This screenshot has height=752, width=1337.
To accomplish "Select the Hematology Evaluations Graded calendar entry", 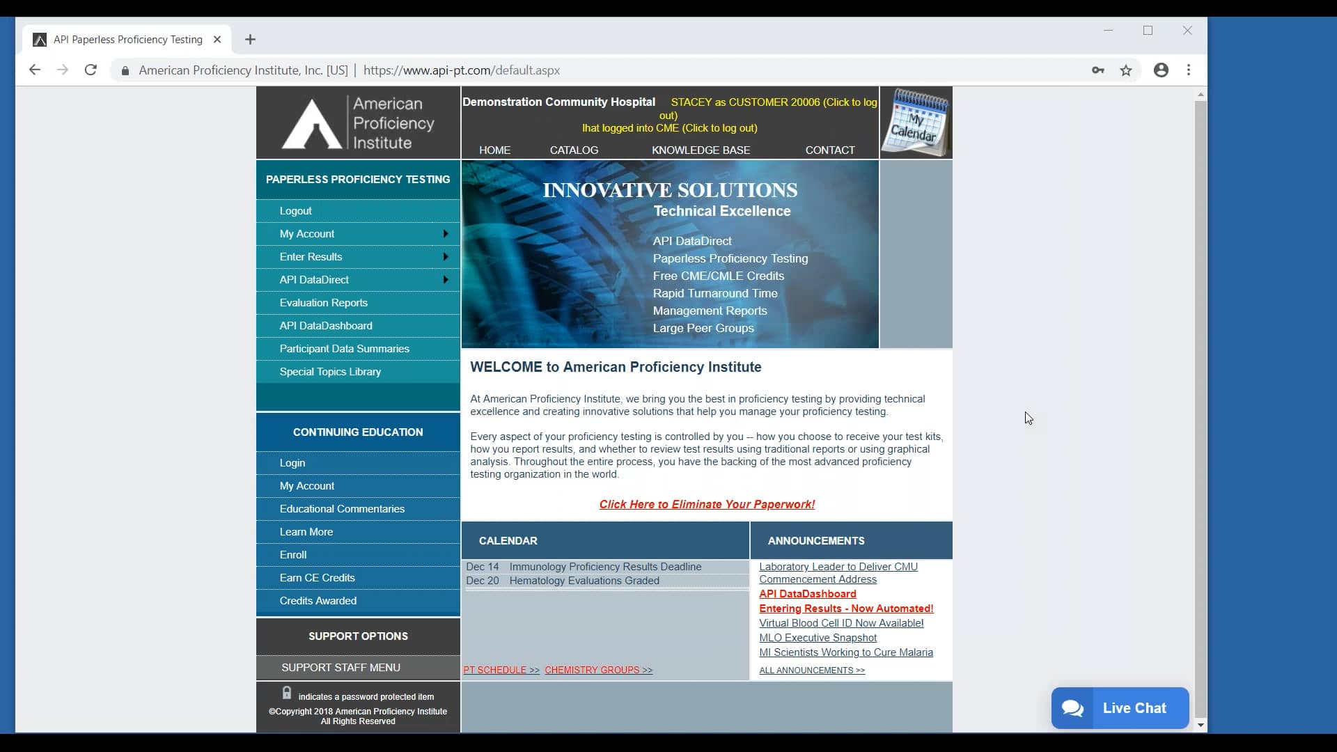I will click(584, 580).
